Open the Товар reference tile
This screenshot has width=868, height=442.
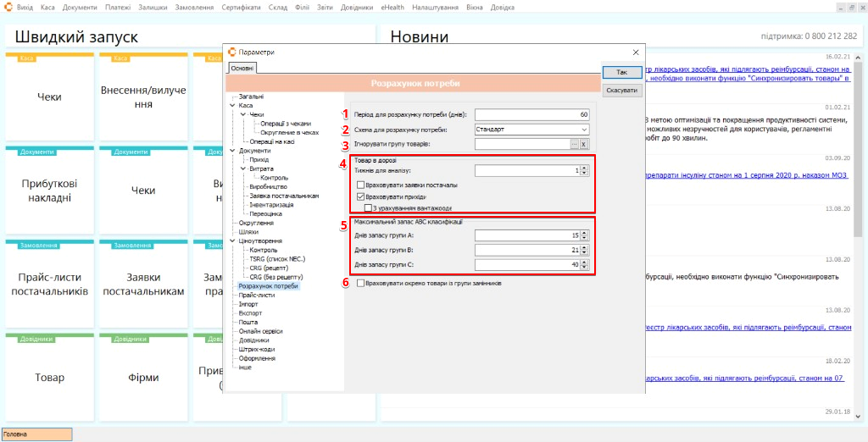click(x=49, y=378)
